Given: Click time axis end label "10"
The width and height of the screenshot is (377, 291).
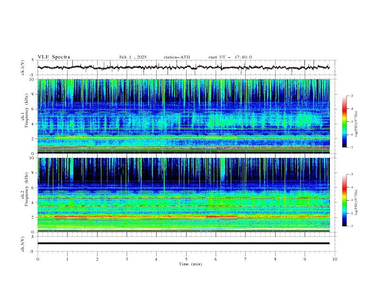Looking at the screenshot, I should tap(335, 259).
